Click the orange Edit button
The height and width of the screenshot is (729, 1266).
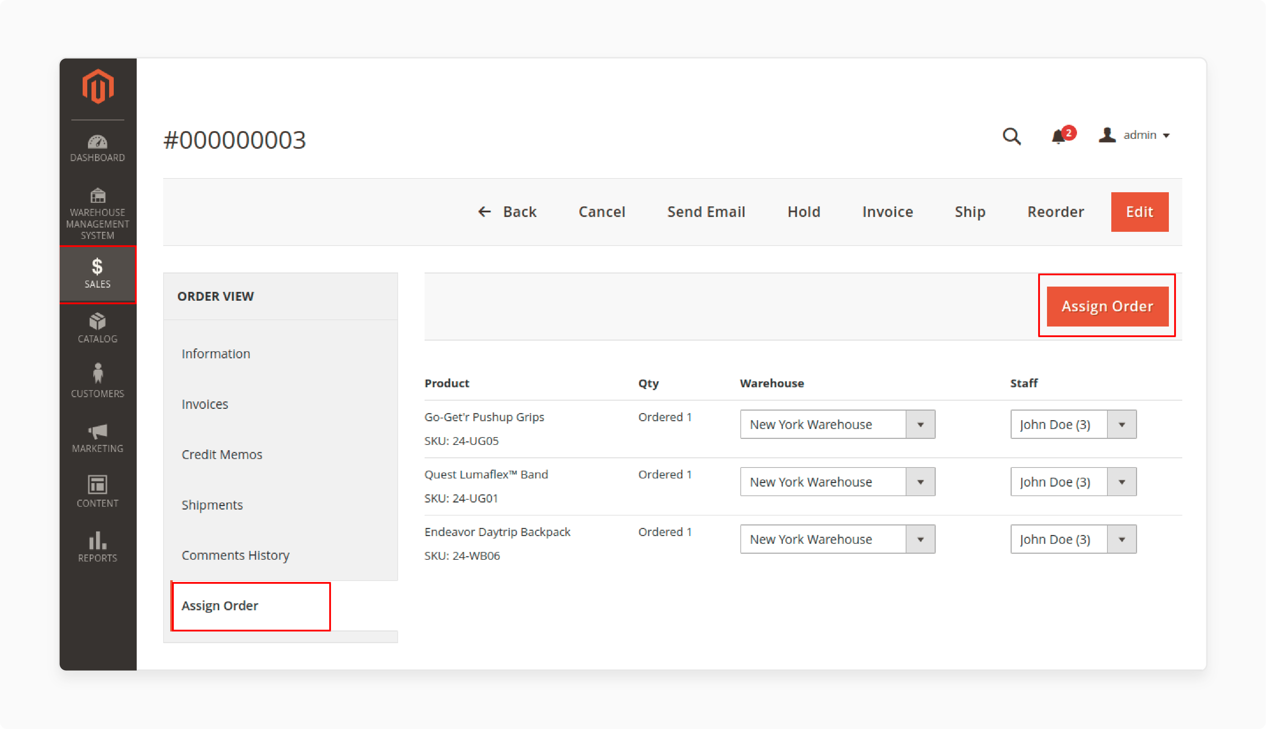[x=1140, y=212]
